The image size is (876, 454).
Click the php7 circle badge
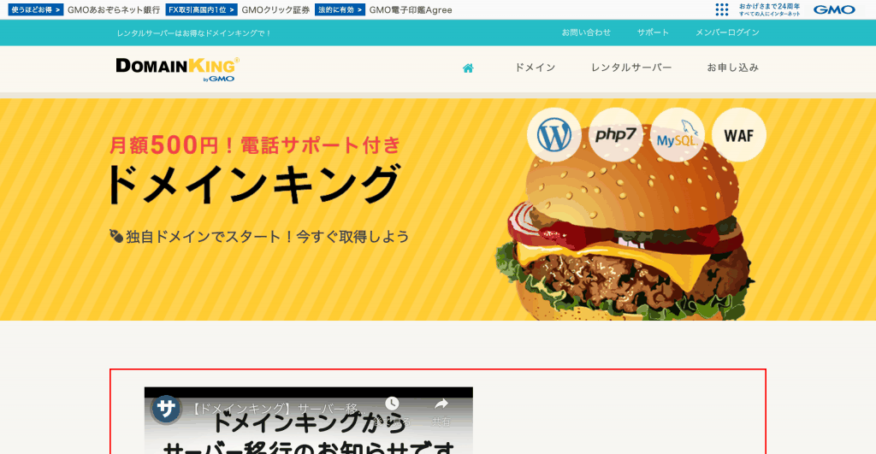click(x=616, y=135)
